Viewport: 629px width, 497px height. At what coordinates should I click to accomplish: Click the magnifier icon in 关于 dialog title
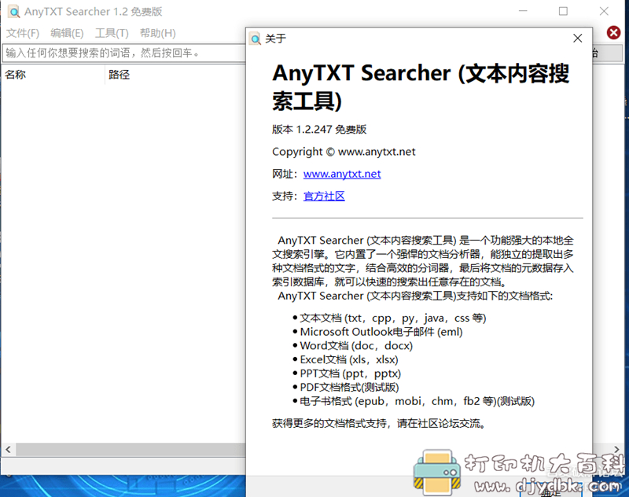pyautogui.click(x=255, y=39)
